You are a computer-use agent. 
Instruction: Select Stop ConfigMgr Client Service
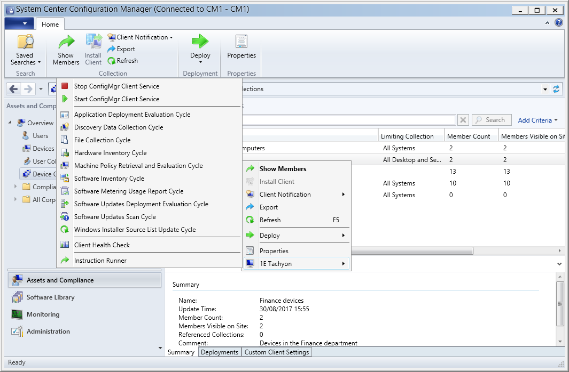116,86
